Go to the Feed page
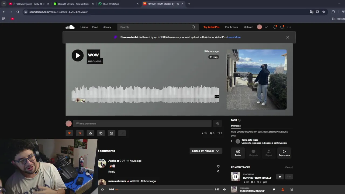This screenshot has width=345, height=194. coord(95,27)
